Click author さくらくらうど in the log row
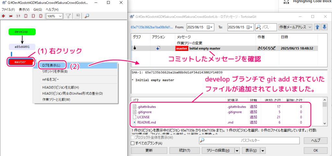332x156 pixels. [x=267, y=48]
